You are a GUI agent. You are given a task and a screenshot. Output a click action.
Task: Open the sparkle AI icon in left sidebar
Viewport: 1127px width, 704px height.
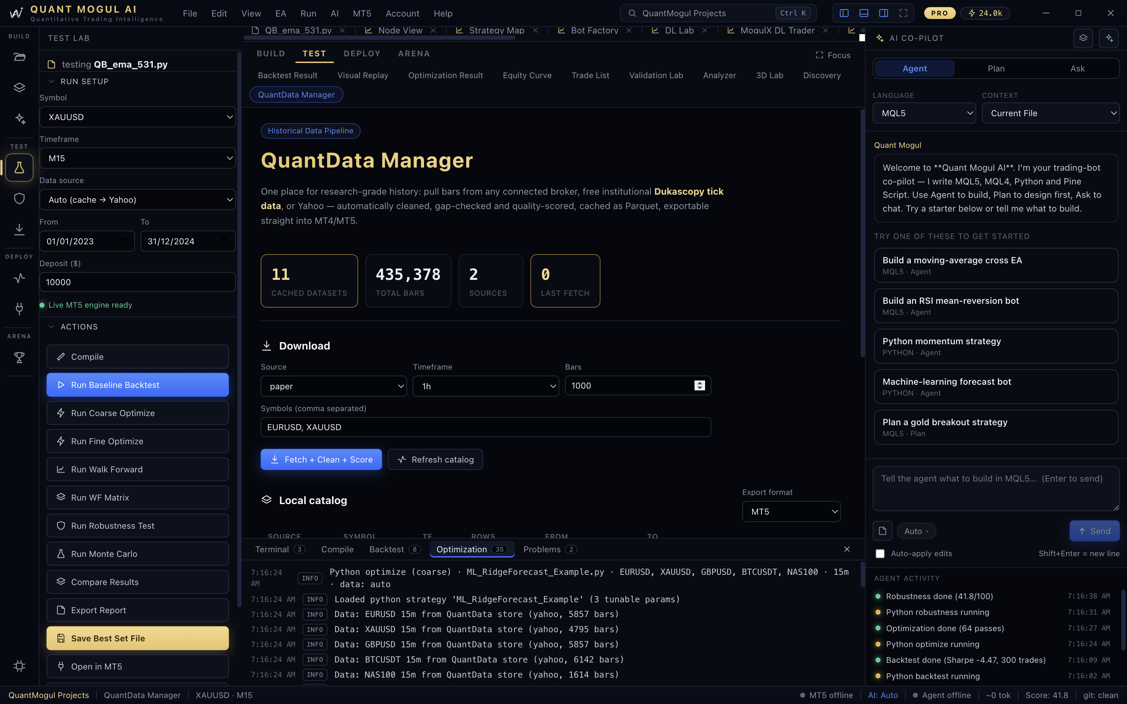click(x=19, y=119)
